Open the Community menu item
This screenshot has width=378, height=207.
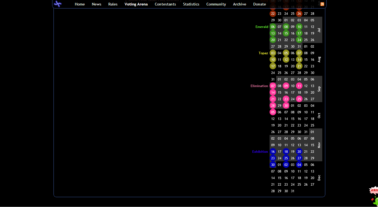[x=216, y=4]
